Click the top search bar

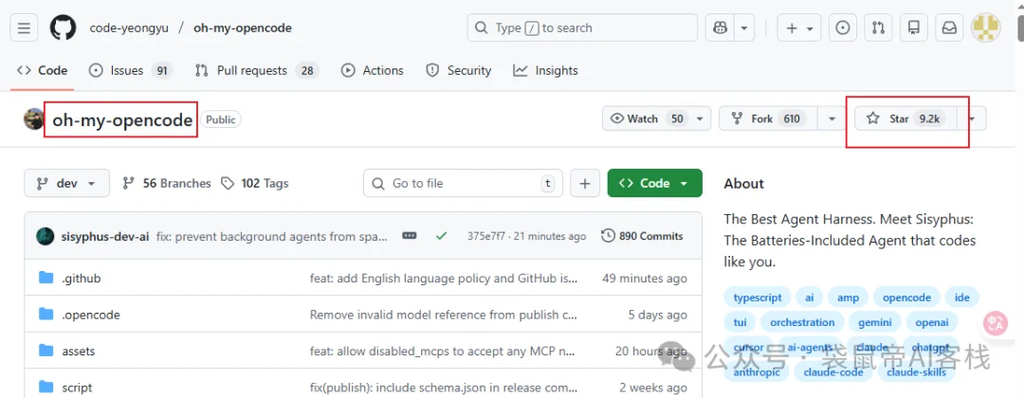[582, 28]
